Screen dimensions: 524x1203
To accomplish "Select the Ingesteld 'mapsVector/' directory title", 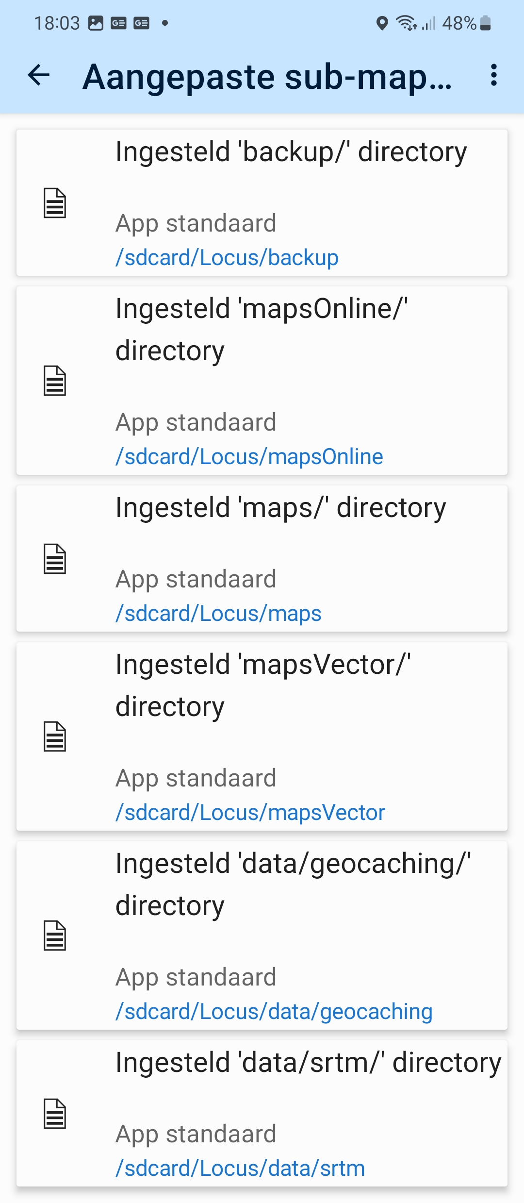I will 263,685.
